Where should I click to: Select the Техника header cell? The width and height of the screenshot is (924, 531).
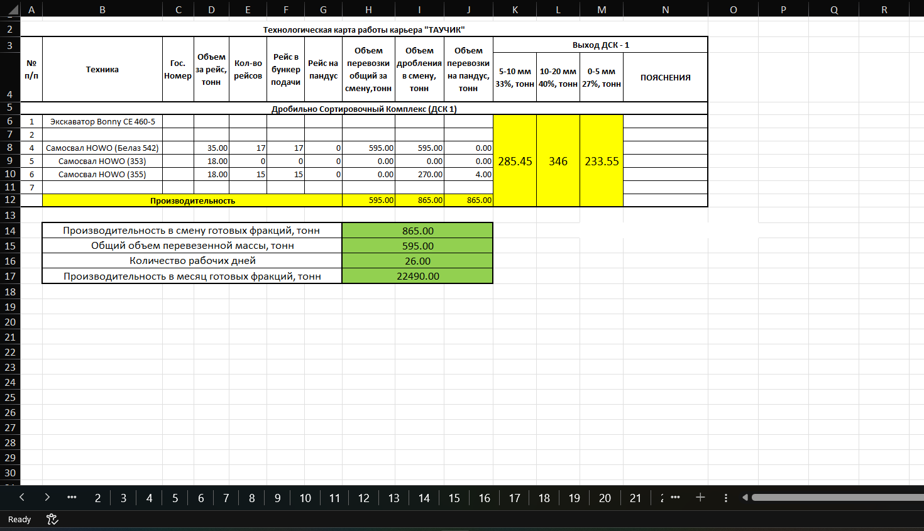coord(102,69)
